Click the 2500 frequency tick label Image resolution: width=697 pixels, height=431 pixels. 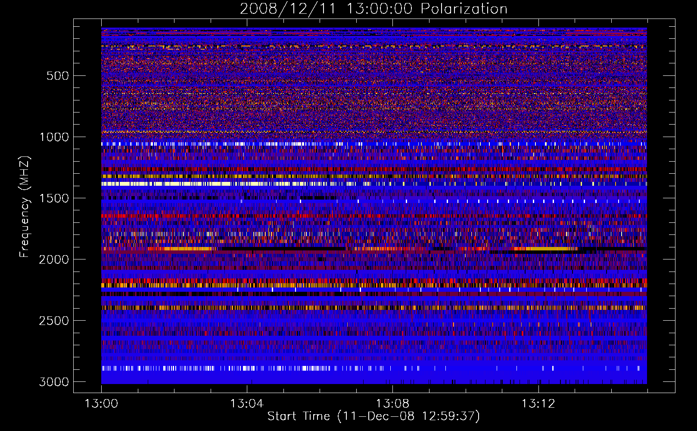(x=54, y=321)
